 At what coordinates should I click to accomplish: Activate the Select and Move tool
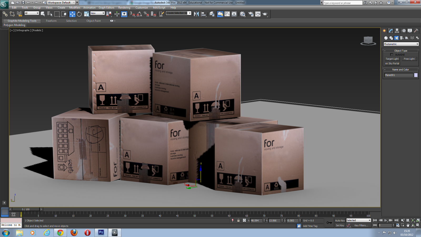(72, 14)
